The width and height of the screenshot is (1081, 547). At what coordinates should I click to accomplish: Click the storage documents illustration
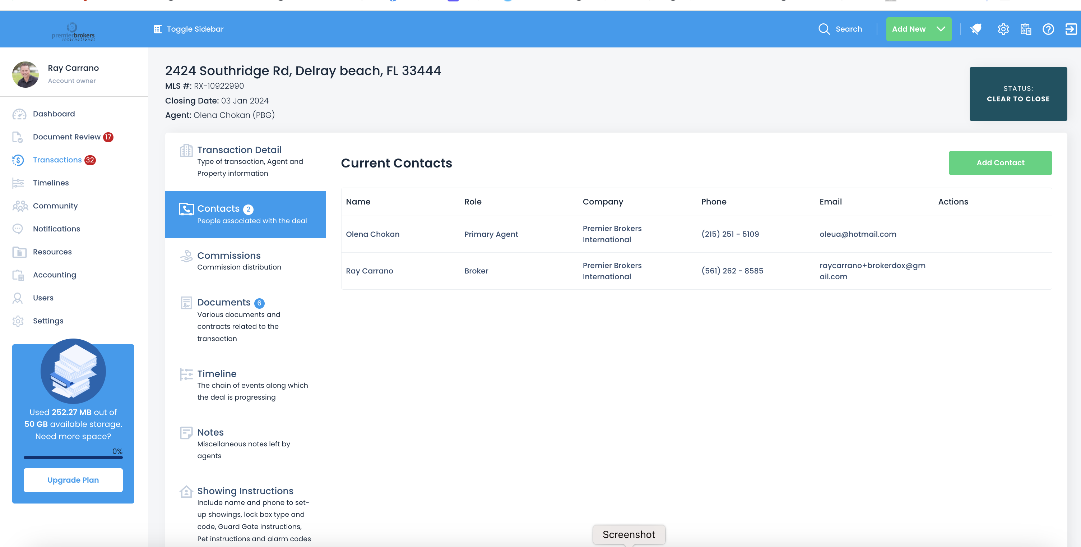(x=73, y=371)
